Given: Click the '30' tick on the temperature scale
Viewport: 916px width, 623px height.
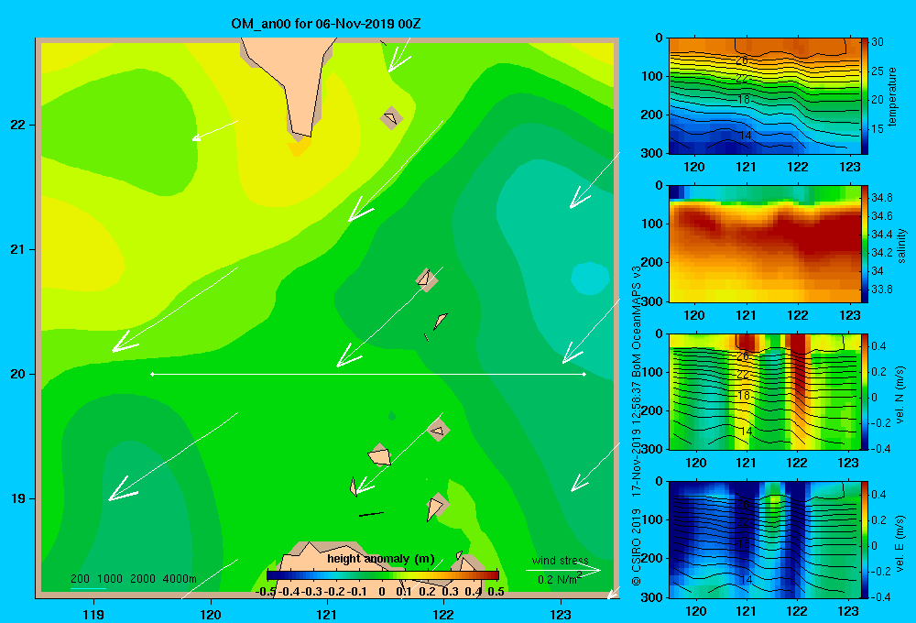Looking at the screenshot, I should pos(877,42).
